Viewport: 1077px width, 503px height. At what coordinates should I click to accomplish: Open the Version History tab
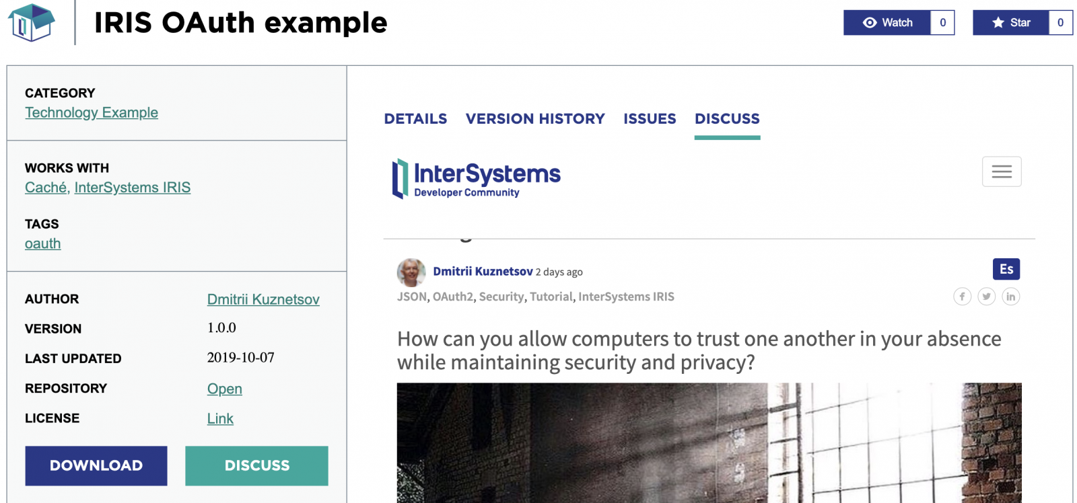[535, 119]
